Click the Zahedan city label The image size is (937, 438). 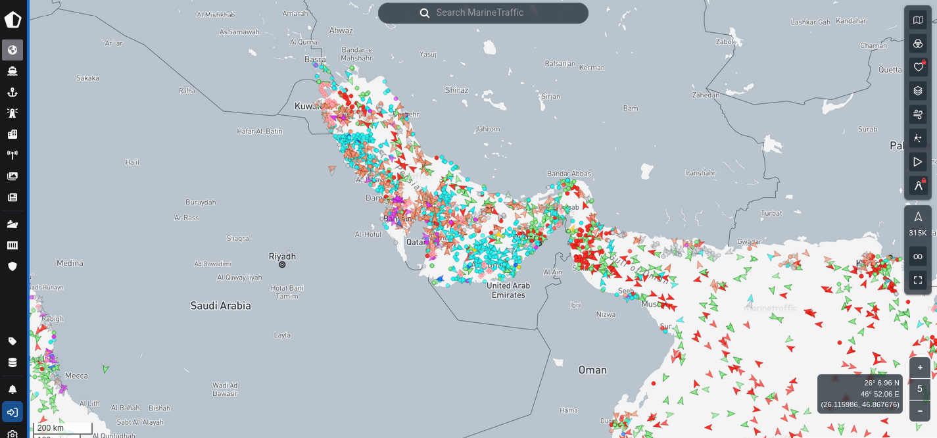706,95
